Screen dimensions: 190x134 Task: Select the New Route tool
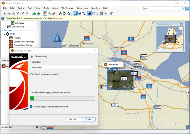(64, 13)
